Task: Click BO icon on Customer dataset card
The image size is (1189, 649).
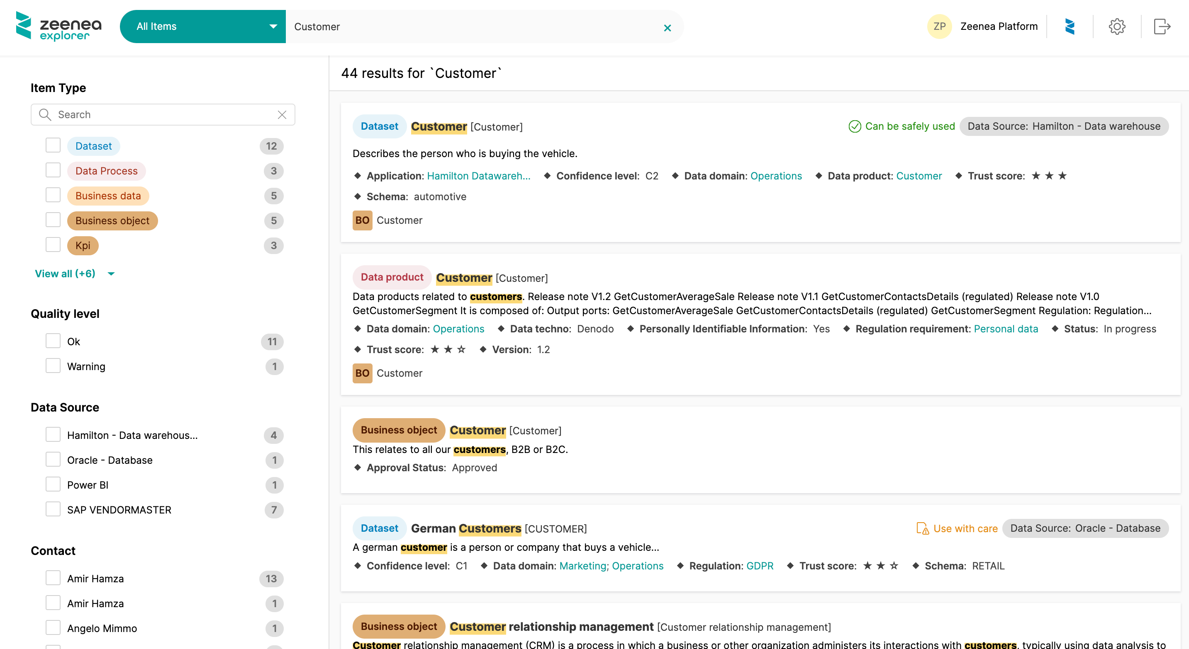Action: click(x=362, y=220)
